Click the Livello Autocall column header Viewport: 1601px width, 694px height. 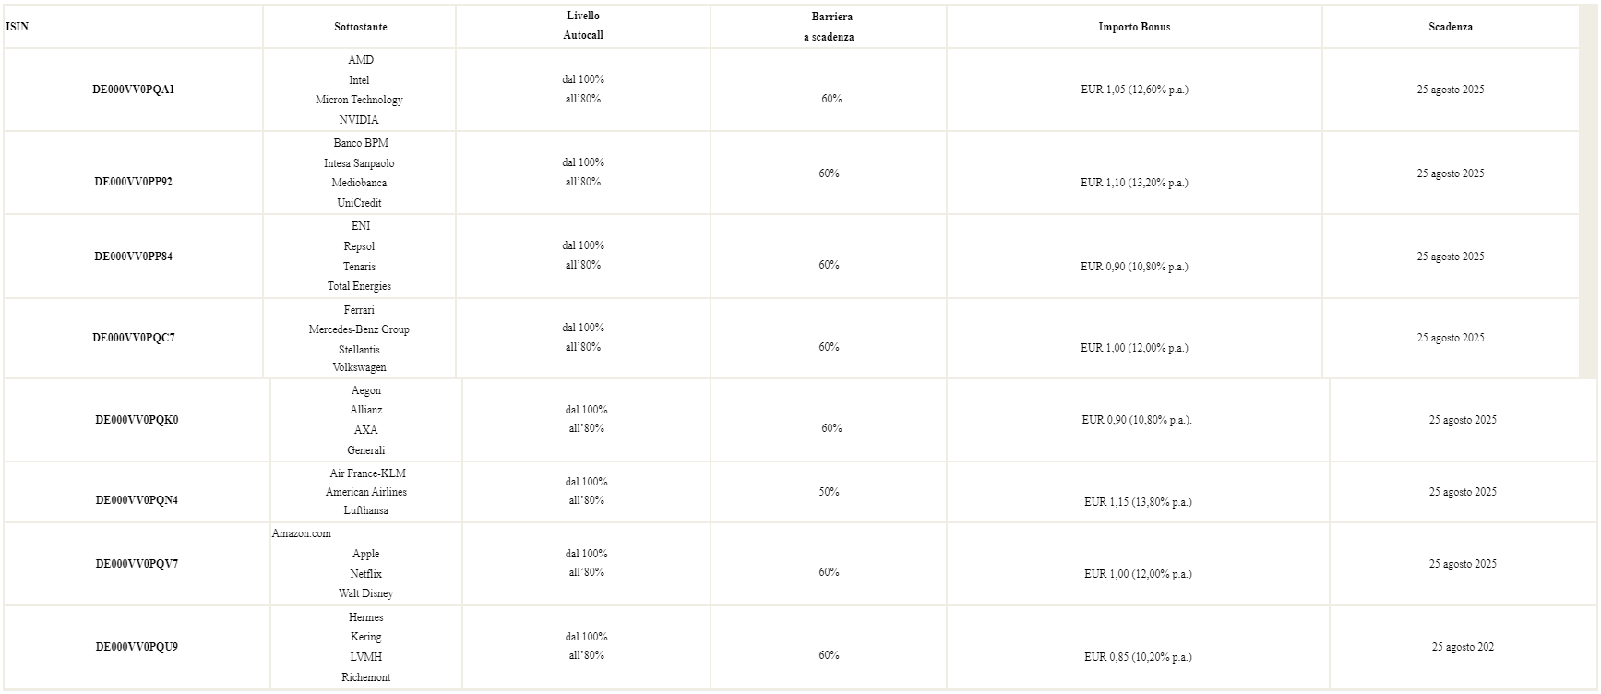click(583, 25)
